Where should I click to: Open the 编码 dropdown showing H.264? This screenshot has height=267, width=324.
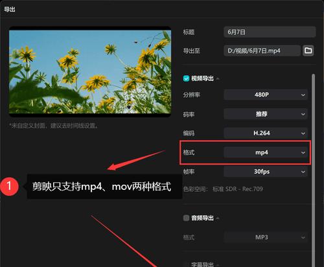(266, 133)
